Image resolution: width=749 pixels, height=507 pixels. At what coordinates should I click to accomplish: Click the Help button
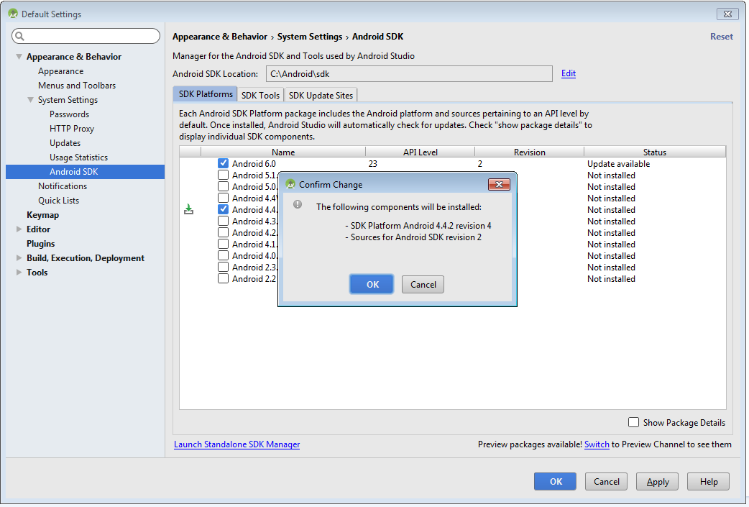point(709,482)
